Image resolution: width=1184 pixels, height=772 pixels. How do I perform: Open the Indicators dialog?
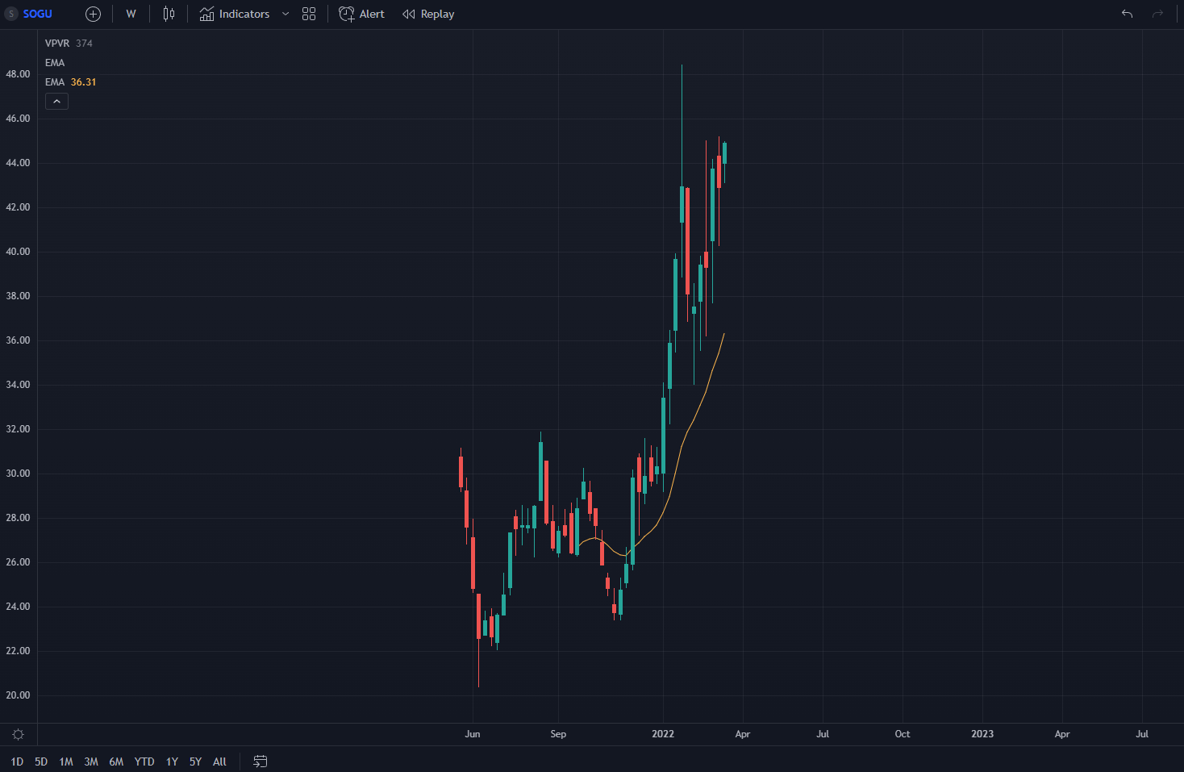point(235,14)
